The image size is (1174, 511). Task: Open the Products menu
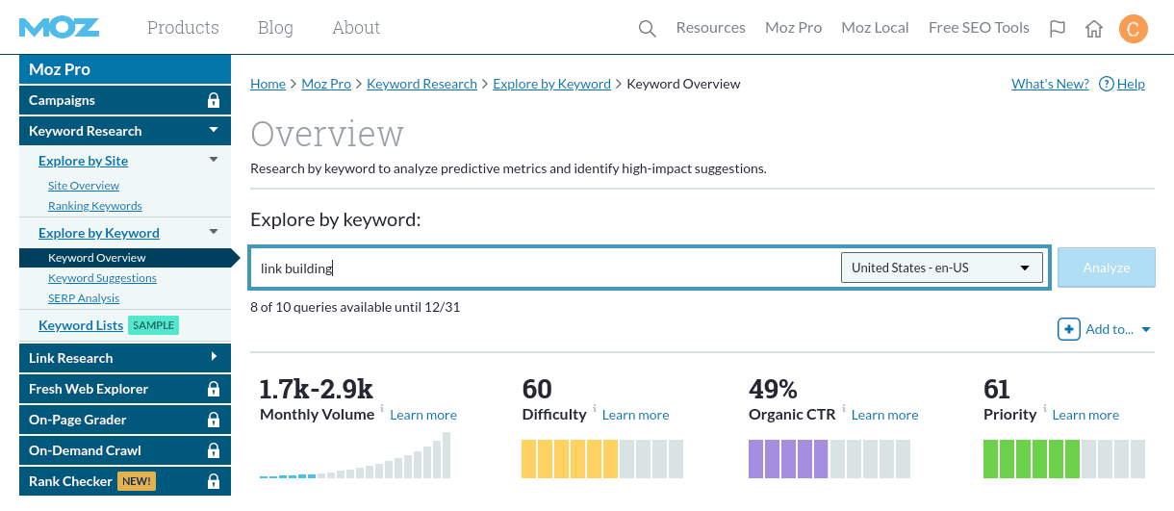coord(183,28)
